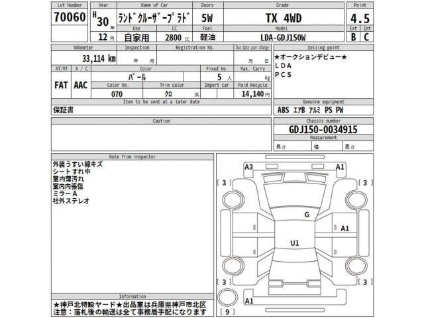Select the Caution field area header
424x318 pixels.
click(x=161, y=121)
